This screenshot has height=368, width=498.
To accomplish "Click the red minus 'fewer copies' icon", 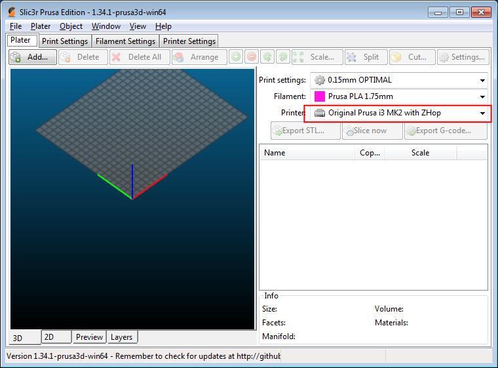I will pyautogui.click(x=252, y=57).
